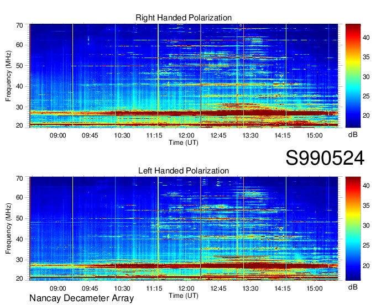Click the lower plot's 'Frequency (MHz)' axis label

coord(8,229)
